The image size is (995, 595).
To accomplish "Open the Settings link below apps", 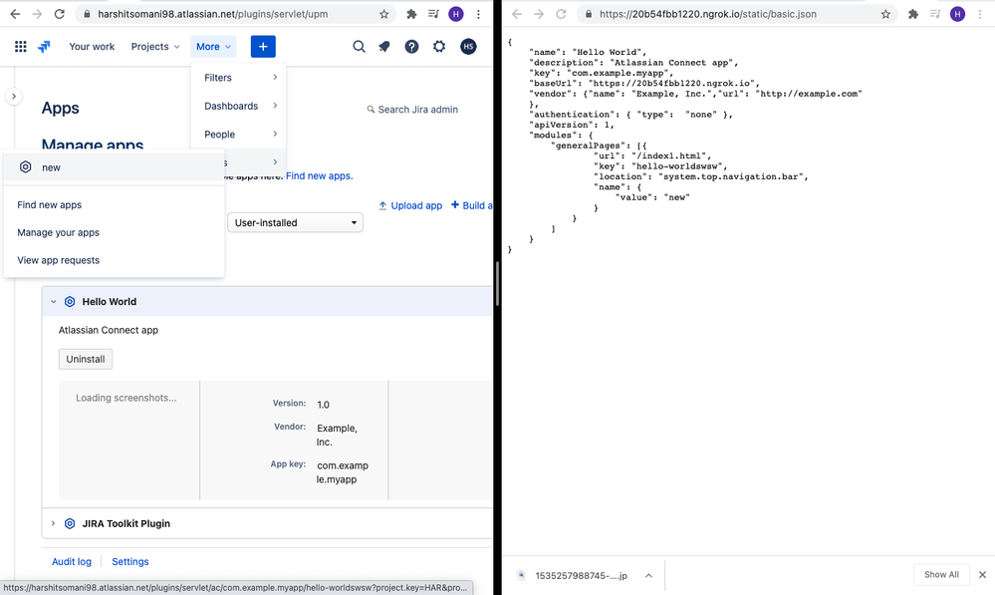I will [130, 562].
